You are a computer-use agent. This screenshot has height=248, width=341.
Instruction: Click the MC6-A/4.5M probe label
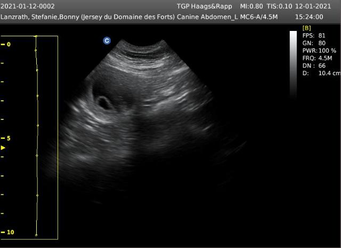point(259,17)
